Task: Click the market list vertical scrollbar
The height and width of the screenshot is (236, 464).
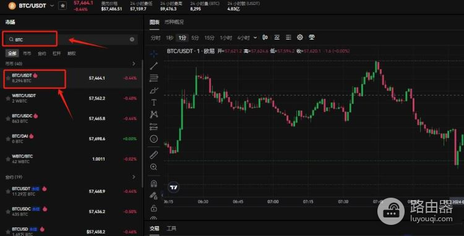Action: coord(144,124)
